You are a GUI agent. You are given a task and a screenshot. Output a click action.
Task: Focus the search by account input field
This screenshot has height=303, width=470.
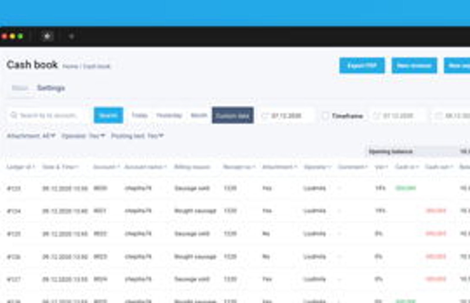(x=48, y=115)
